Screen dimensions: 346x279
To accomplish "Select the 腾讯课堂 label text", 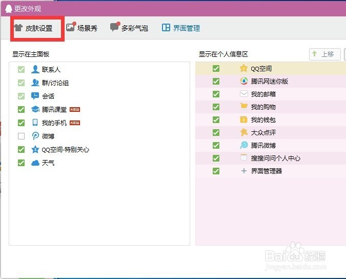I will click(x=54, y=109).
